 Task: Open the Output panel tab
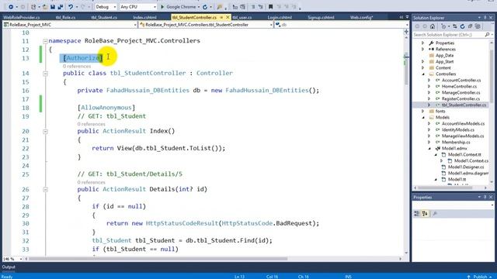9,267
